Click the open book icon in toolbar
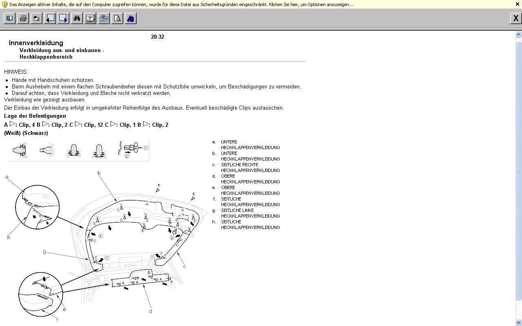522x326 pixels. [x=10, y=18]
